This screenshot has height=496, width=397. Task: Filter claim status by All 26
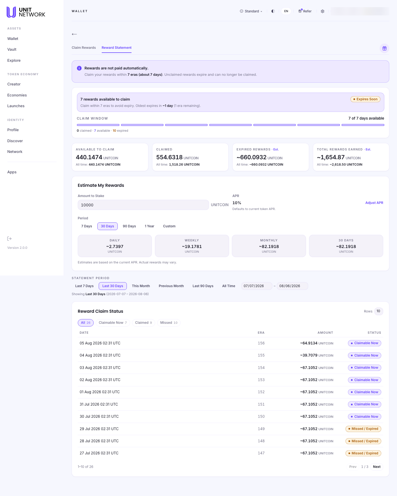pyautogui.click(x=86, y=323)
